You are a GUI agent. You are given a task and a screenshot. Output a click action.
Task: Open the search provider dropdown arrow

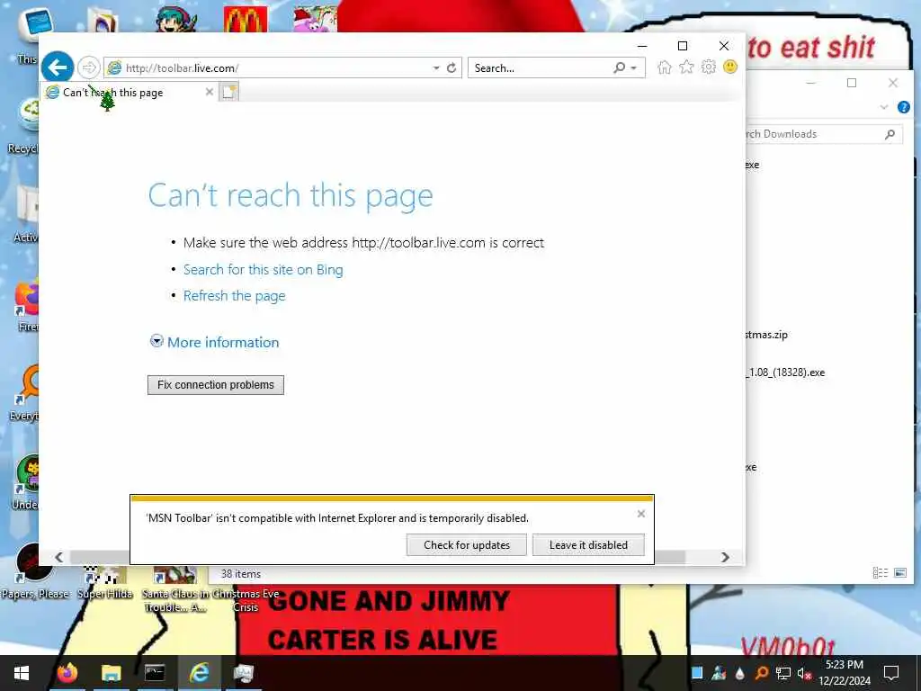pyautogui.click(x=634, y=68)
